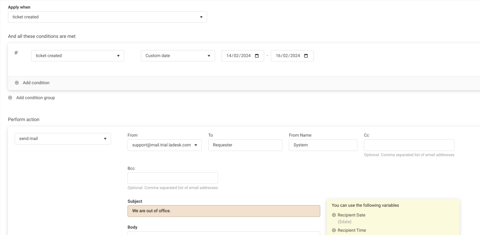Insert Recipient Time variable via plus icon
The image size is (480, 235).
pos(334,230)
